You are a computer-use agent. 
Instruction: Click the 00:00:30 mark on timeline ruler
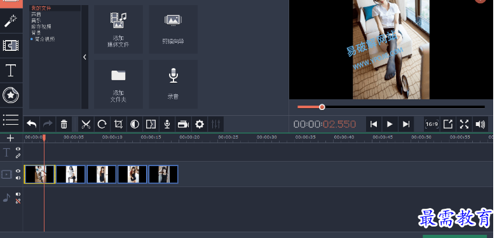point(267,137)
